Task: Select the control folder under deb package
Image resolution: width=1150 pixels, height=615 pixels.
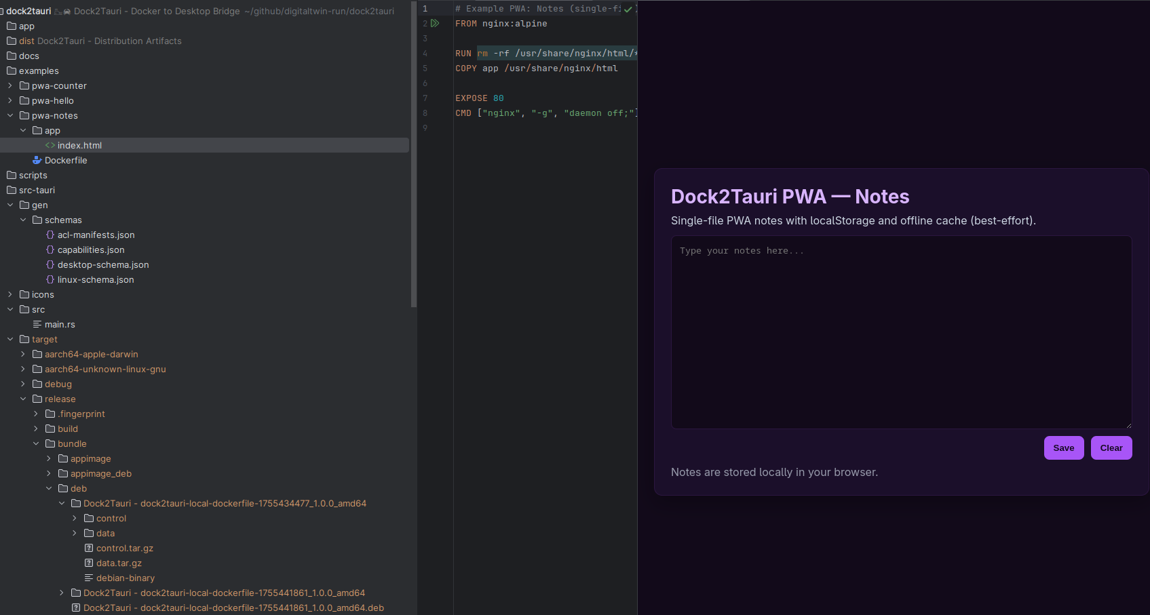Action: click(x=111, y=518)
